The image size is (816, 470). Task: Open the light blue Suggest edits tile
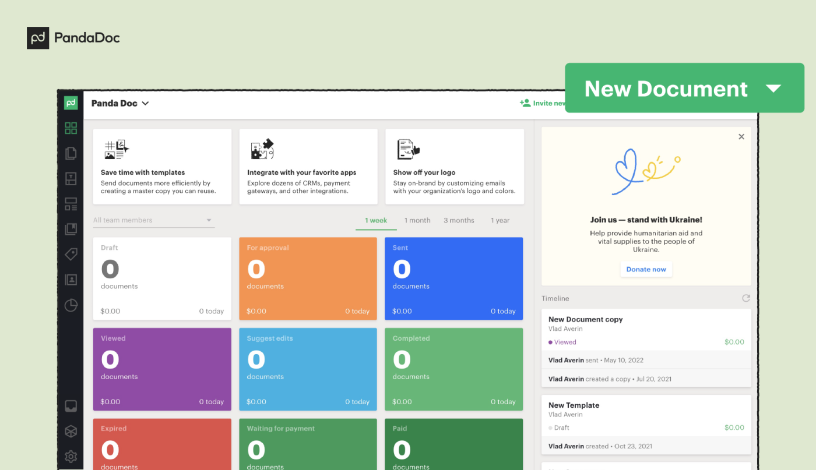coord(308,369)
